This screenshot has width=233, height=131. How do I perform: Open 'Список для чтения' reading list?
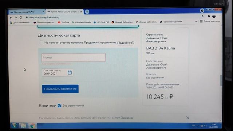[x=210, y=21]
